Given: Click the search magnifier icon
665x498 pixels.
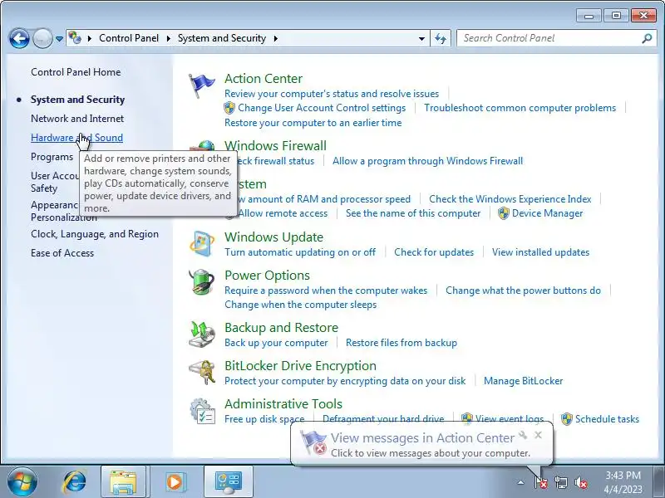Looking at the screenshot, I should point(647,38).
